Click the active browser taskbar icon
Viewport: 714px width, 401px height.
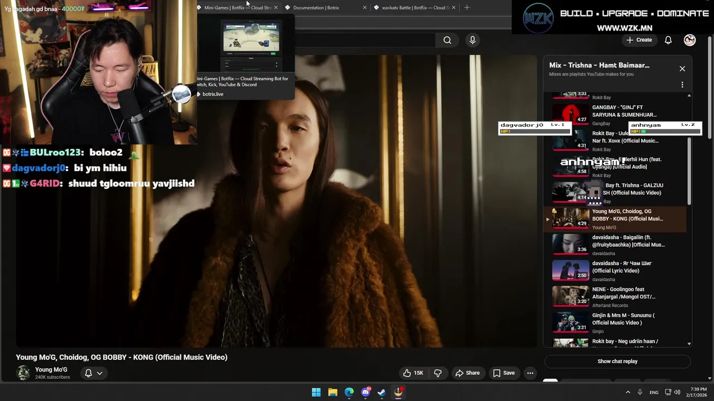[x=398, y=392]
